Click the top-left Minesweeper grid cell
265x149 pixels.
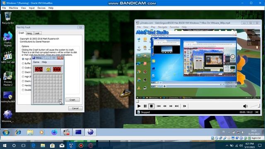point(36,77)
